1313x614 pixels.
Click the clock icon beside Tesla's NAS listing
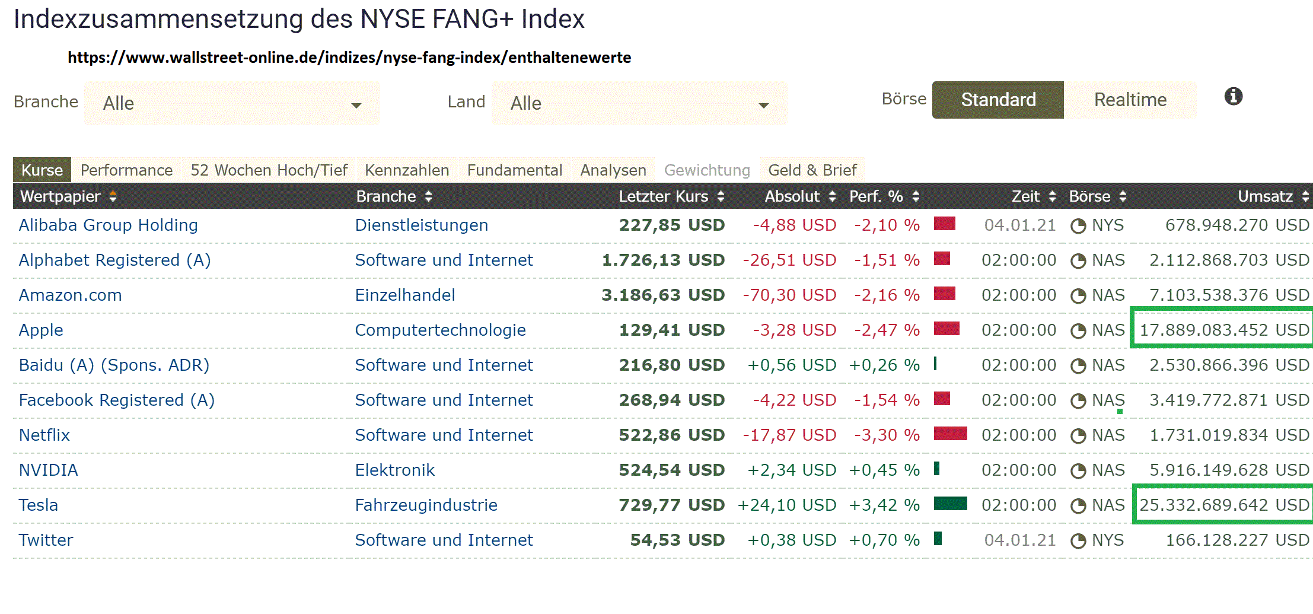pos(1078,504)
